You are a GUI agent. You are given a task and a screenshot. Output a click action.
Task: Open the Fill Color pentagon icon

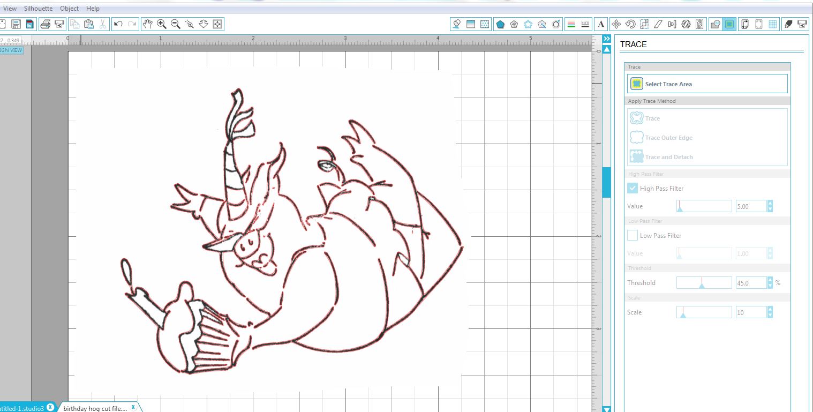[500, 24]
